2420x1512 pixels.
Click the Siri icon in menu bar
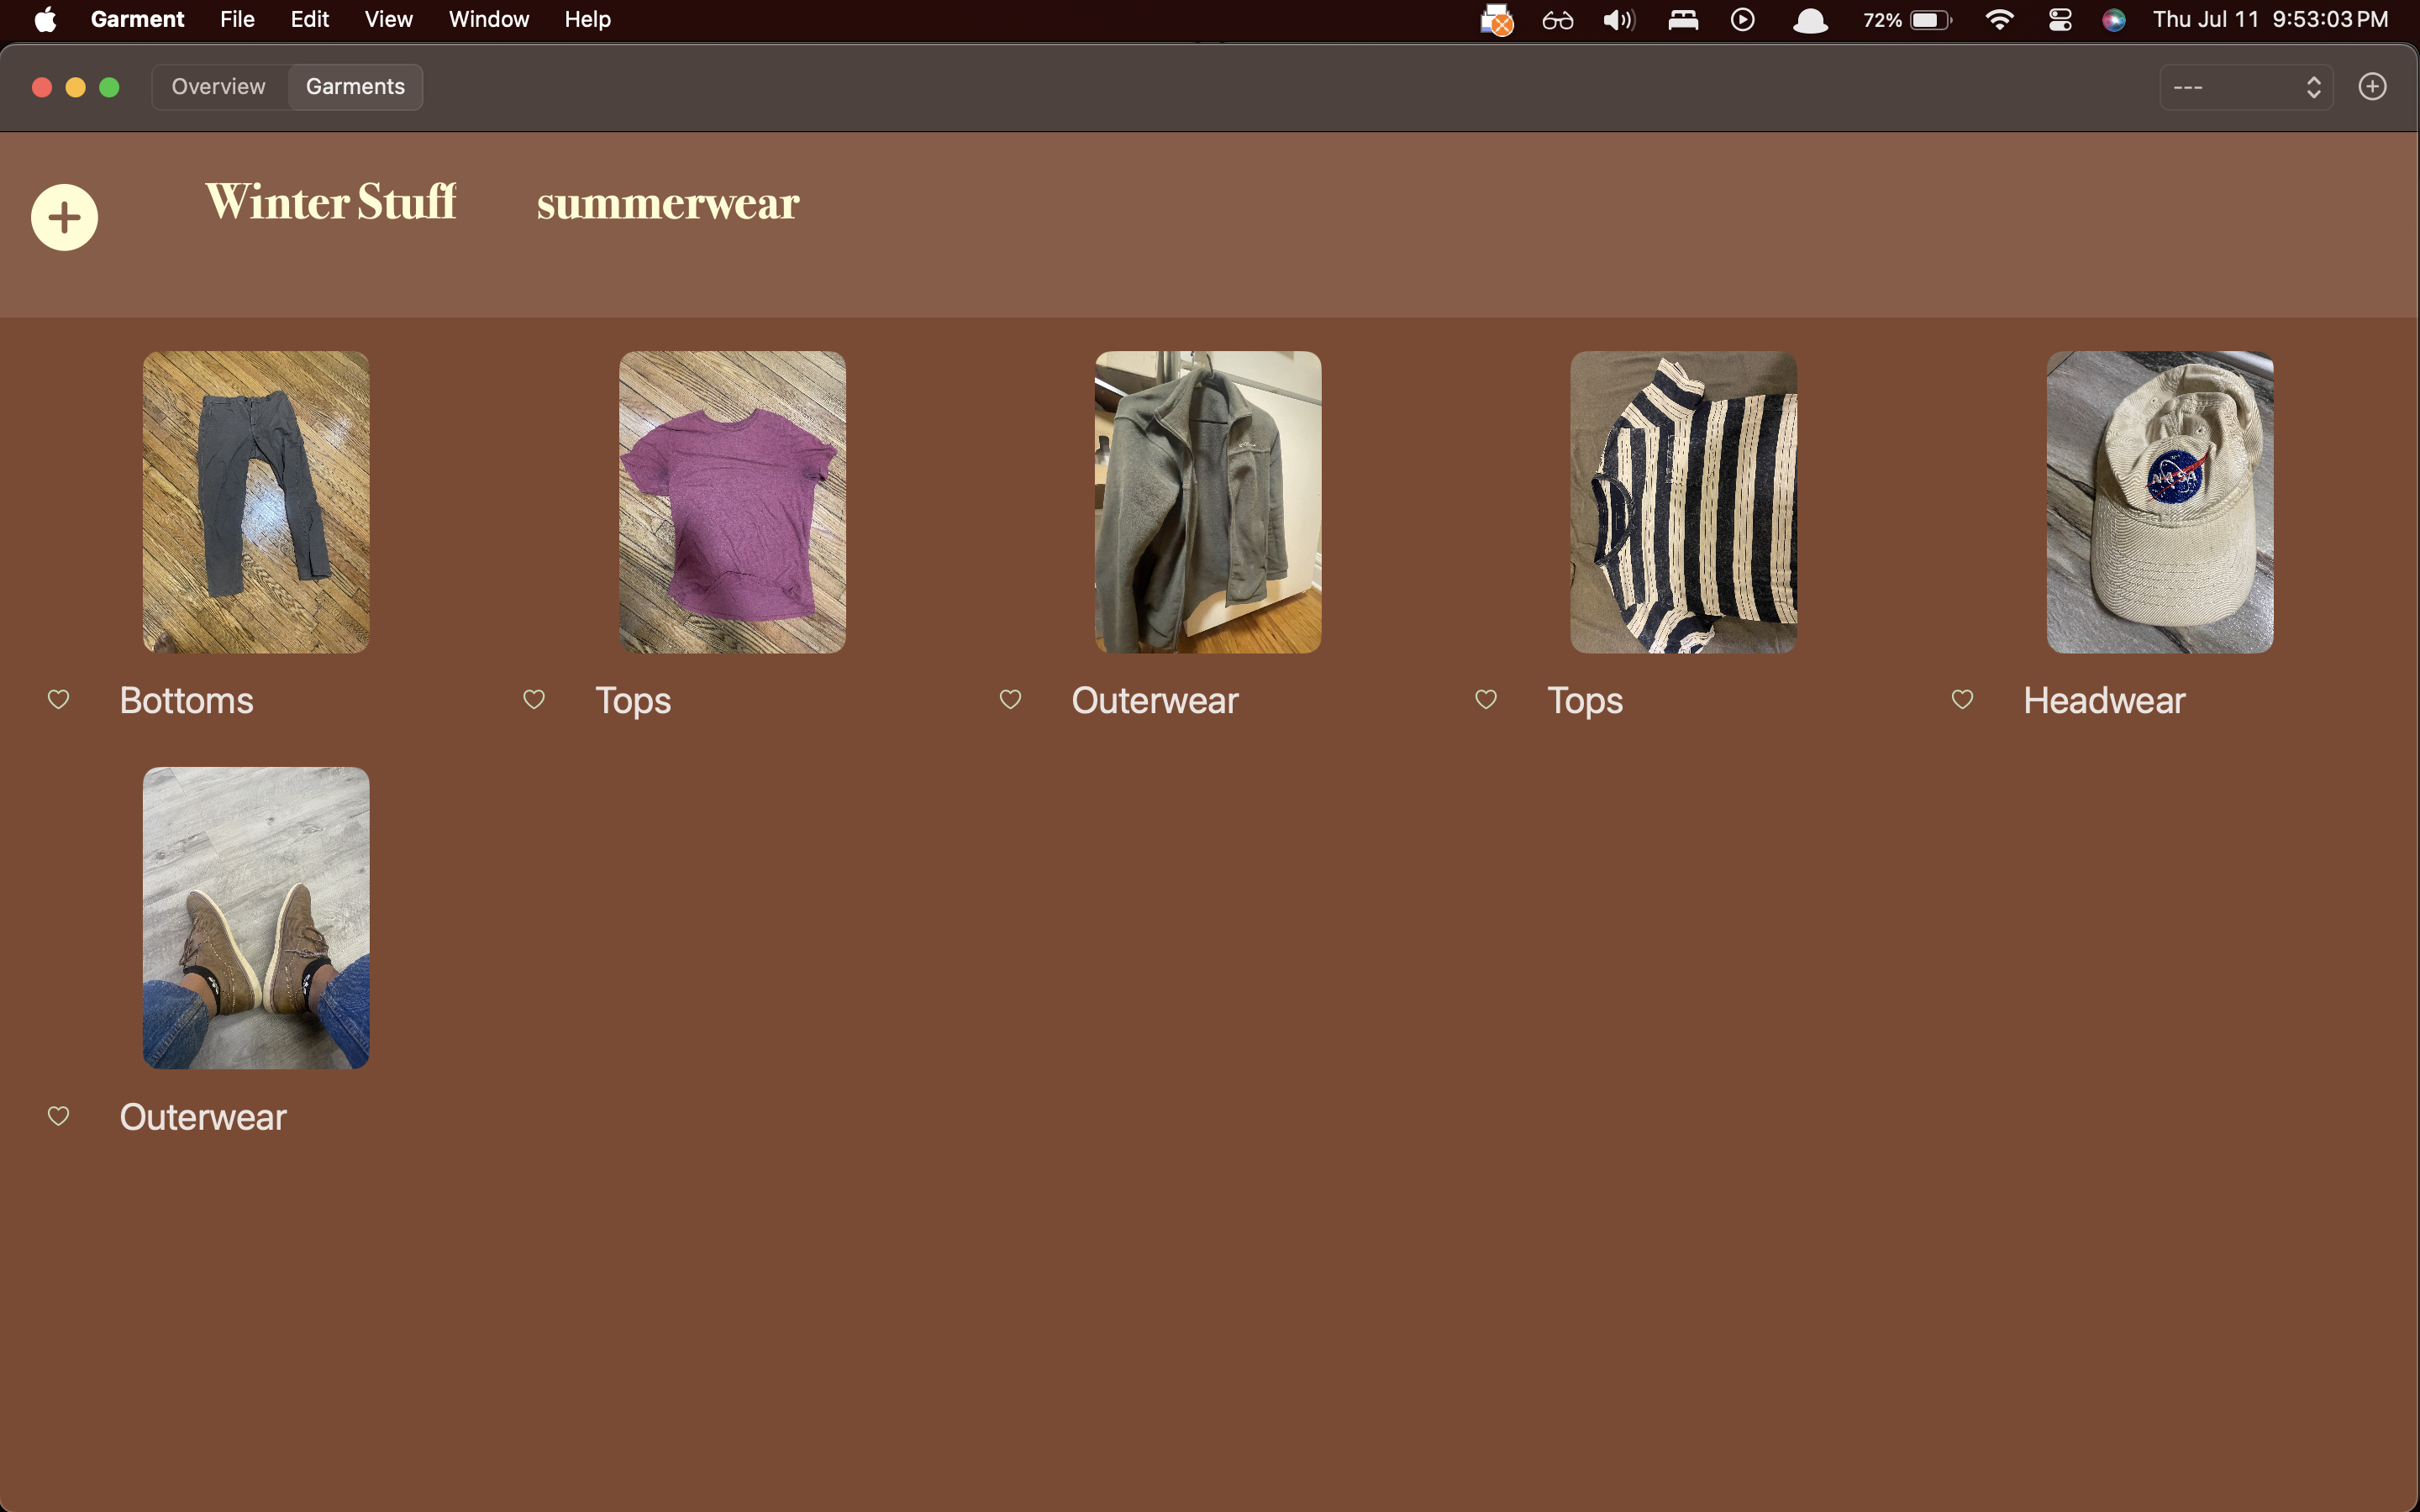[2113, 20]
